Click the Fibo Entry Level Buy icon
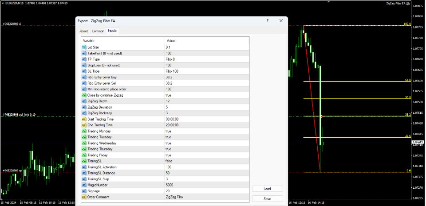The image size is (426, 206). click(x=84, y=77)
